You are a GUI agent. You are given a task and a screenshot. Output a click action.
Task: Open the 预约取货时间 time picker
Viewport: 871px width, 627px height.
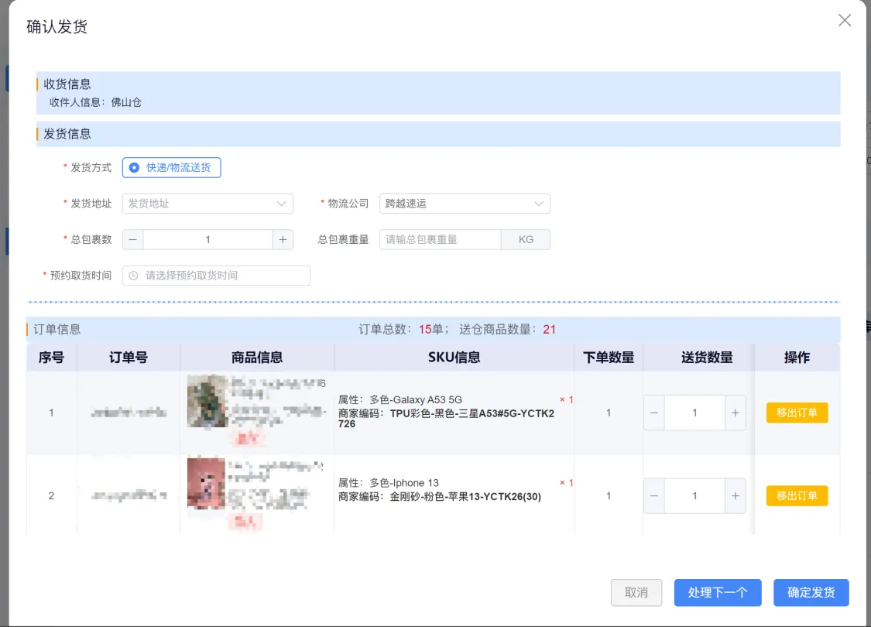tap(216, 276)
